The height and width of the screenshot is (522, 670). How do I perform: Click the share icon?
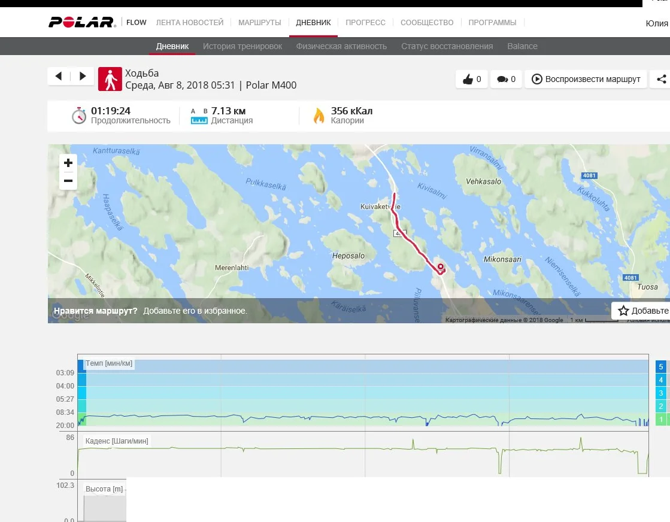pyautogui.click(x=661, y=79)
